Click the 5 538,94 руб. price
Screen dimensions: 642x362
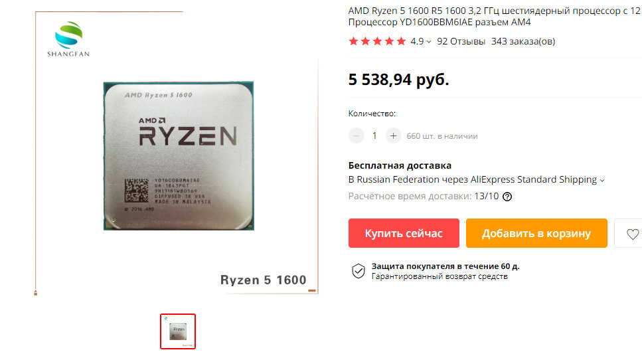coord(398,80)
